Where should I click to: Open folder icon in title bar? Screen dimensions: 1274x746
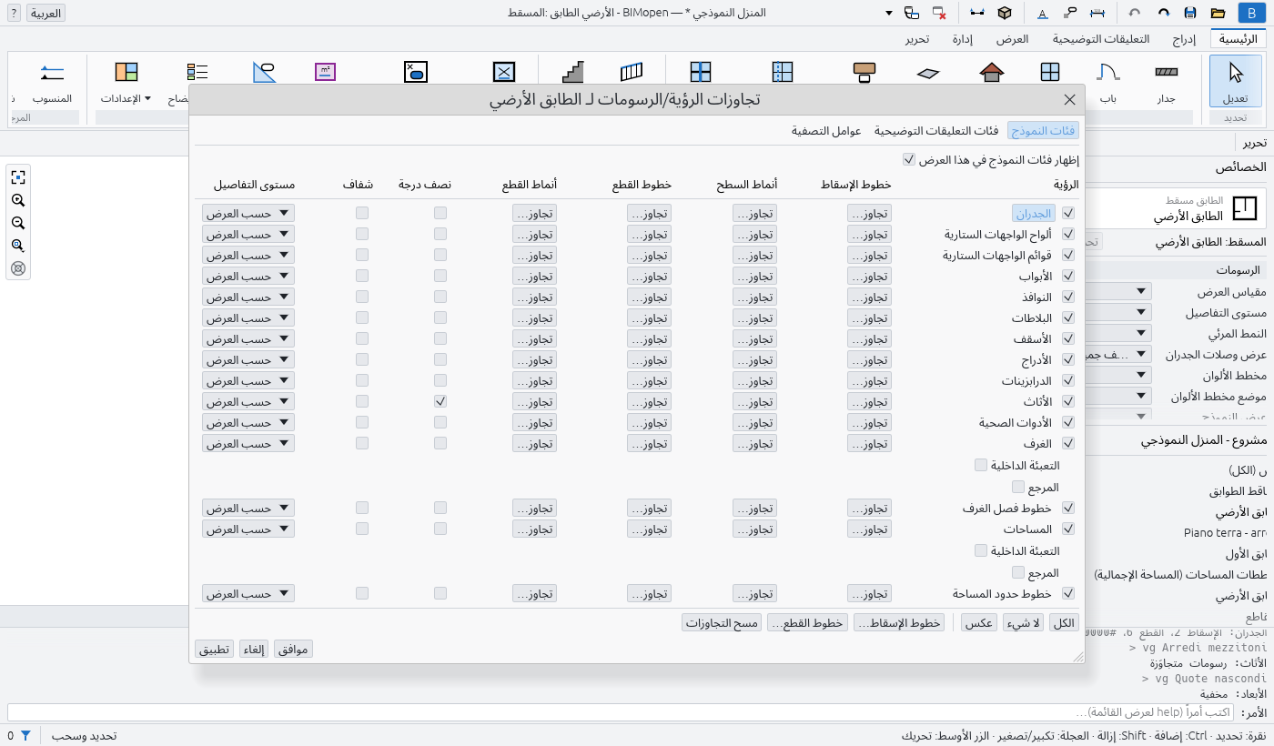point(1218,13)
